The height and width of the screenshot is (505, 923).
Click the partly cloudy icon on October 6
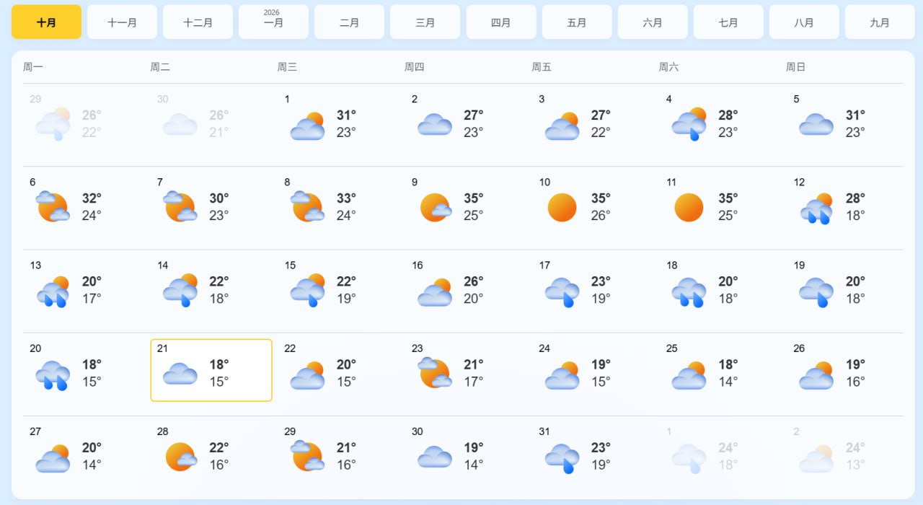[53, 207]
